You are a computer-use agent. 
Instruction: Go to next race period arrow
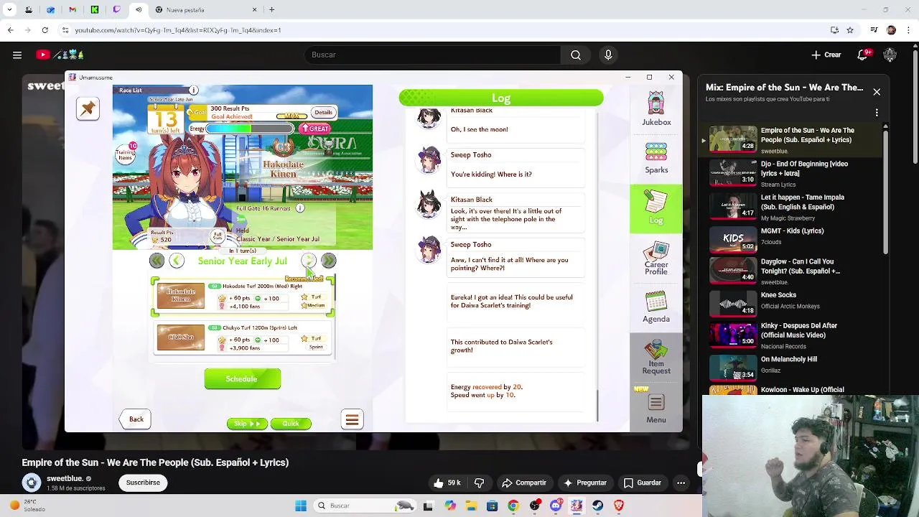click(309, 261)
